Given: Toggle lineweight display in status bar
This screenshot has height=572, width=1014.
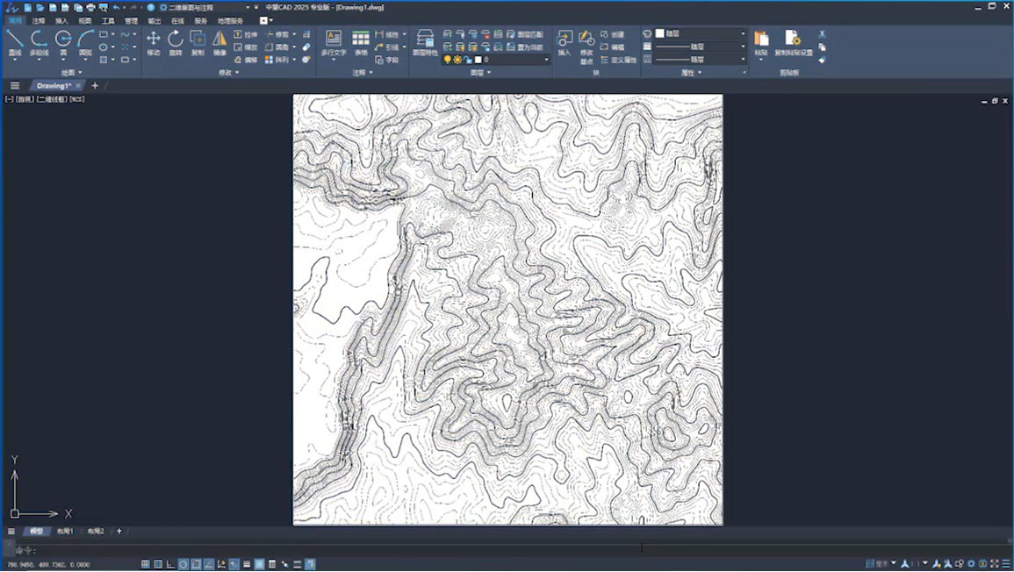Looking at the screenshot, I should pyautogui.click(x=247, y=564).
